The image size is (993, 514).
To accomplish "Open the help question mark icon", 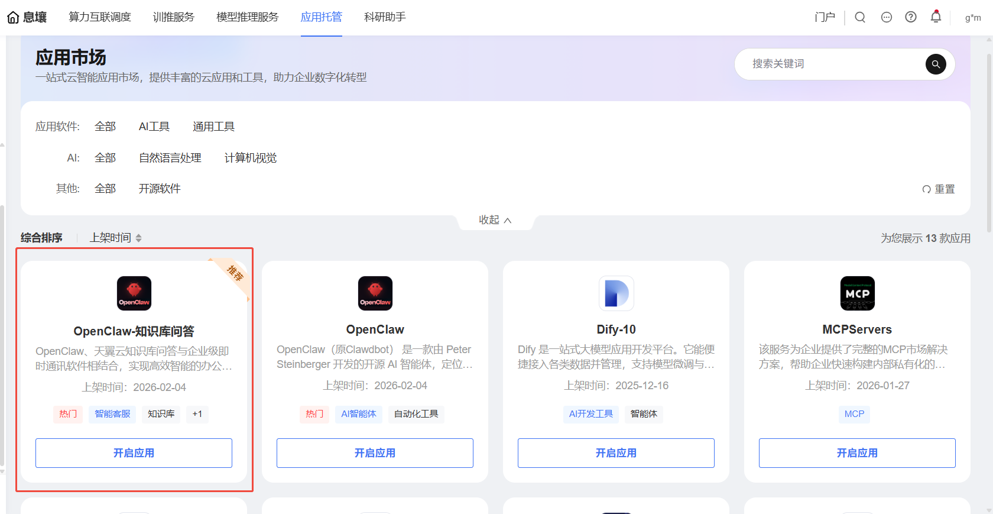I will click(911, 17).
